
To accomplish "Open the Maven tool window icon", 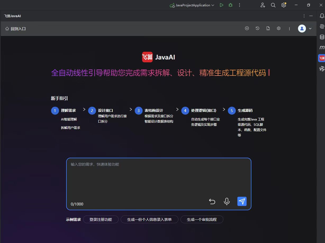I will point(322,48).
